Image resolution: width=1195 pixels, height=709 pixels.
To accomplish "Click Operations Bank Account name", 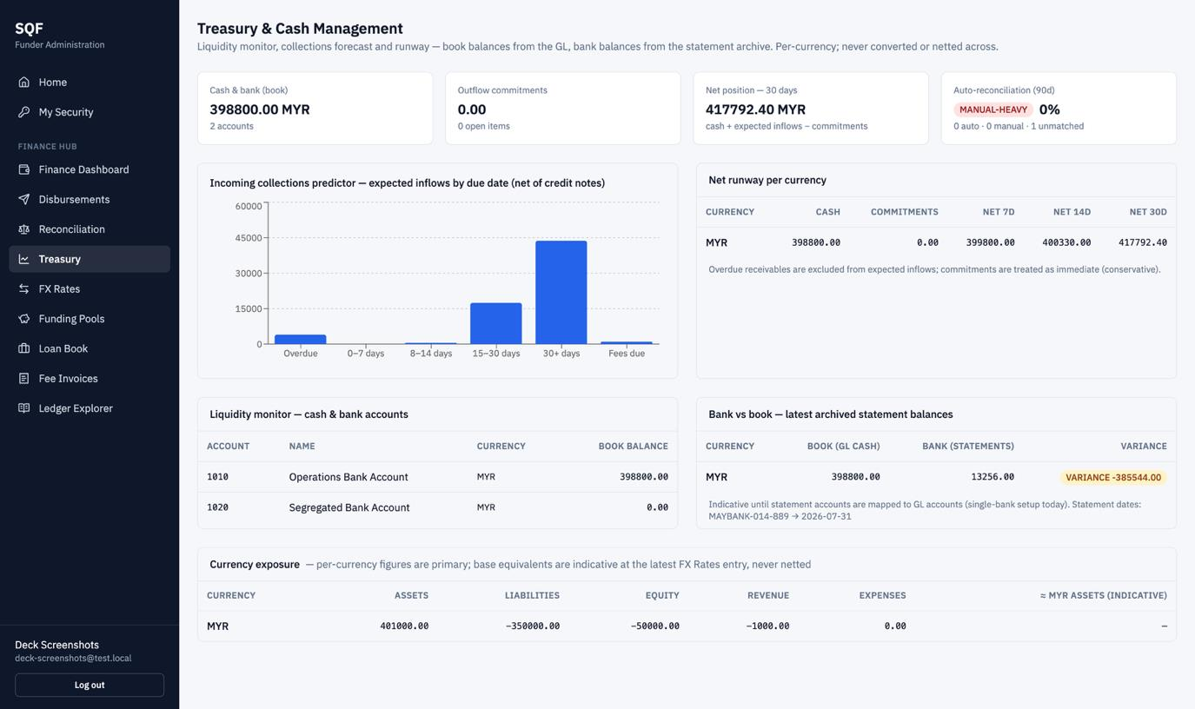I will pos(349,477).
